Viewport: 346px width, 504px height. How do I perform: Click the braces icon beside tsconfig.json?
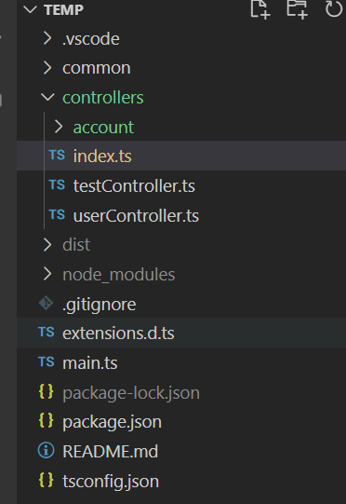coord(46,480)
